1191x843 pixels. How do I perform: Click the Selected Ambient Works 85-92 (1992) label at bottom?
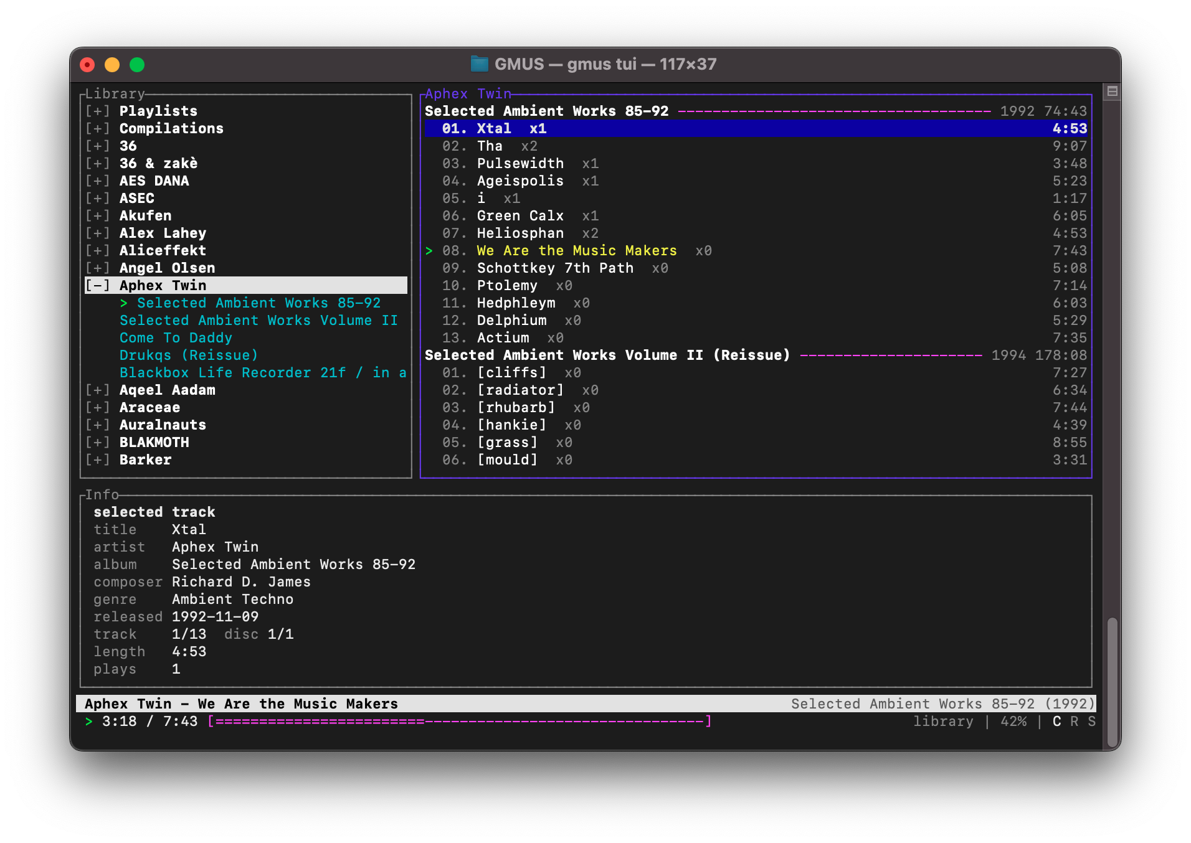point(942,704)
